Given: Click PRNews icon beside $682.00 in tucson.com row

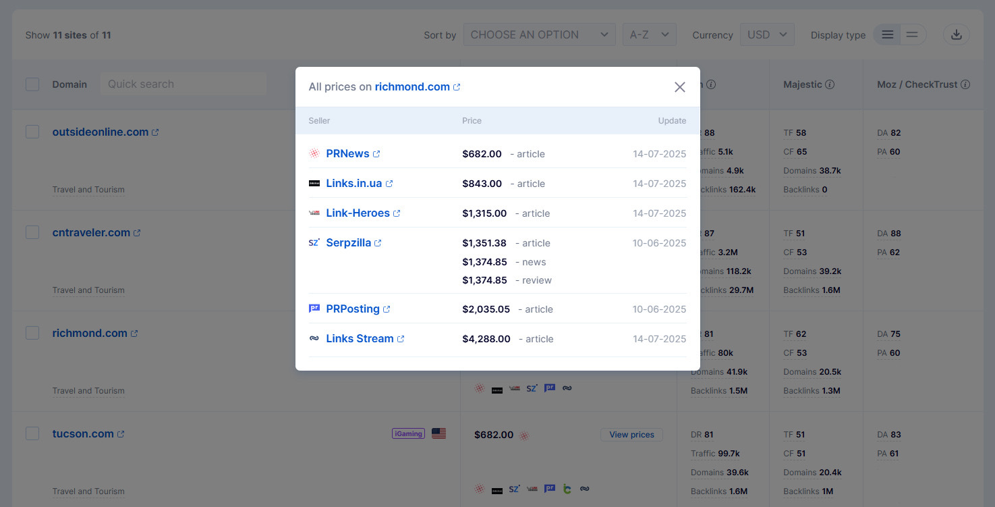Looking at the screenshot, I should tap(524, 435).
